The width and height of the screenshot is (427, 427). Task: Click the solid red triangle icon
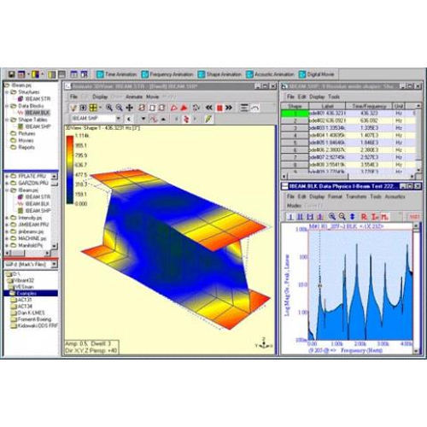(184, 108)
